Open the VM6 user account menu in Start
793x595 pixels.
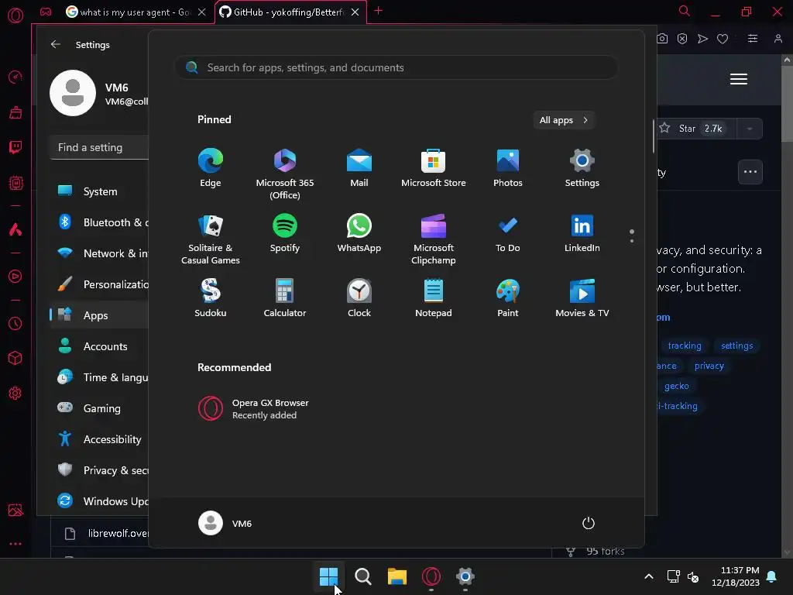pyautogui.click(x=225, y=523)
